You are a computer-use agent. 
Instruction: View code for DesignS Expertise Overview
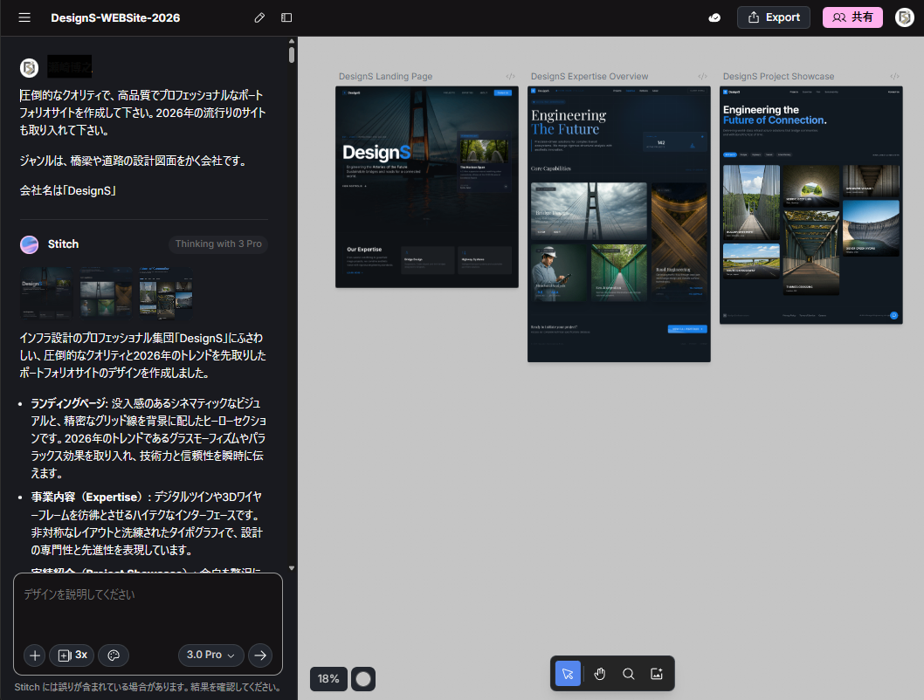pyautogui.click(x=702, y=77)
